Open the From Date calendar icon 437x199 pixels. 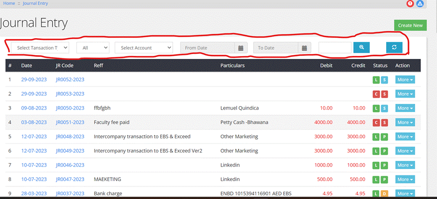tap(241, 48)
